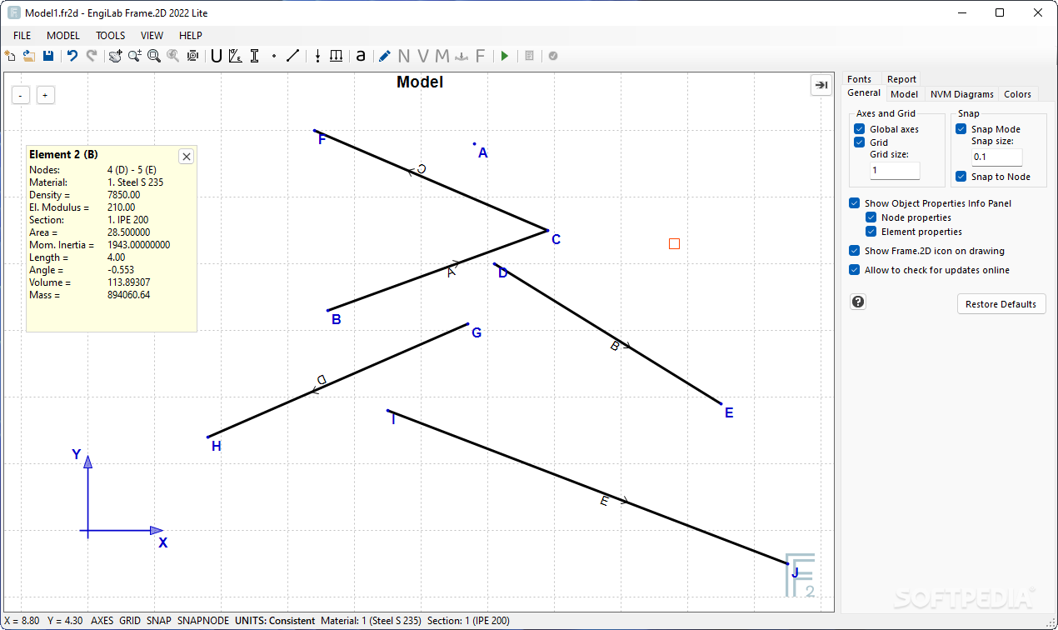Click the deformed shape icon
Screen dimensions: 1058x630
(x=462, y=56)
